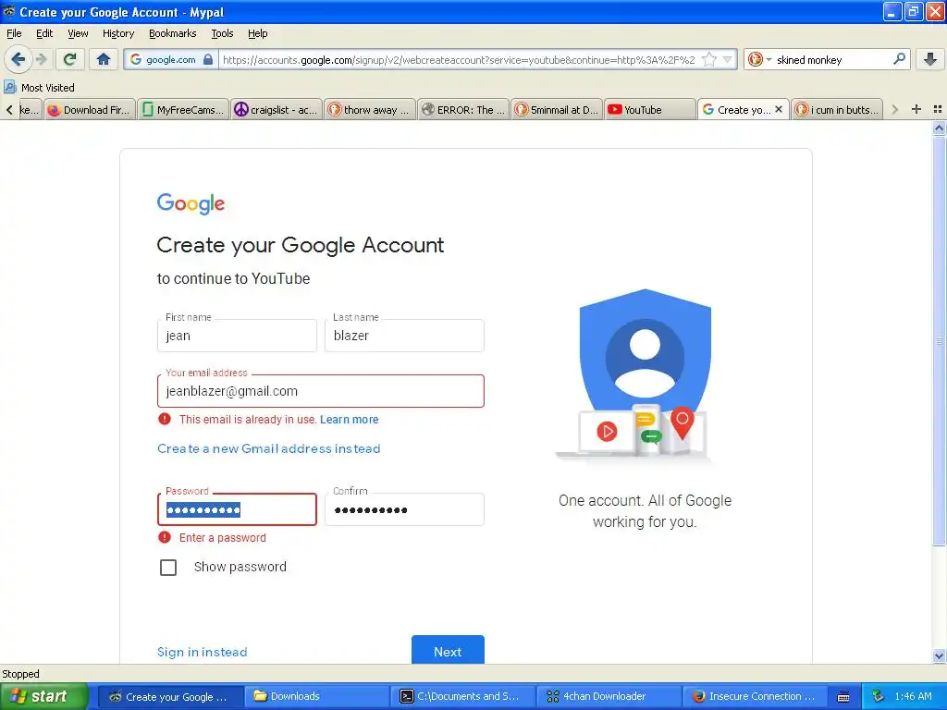Switch to Downloads taskbar window
The image size is (947, 710).
(x=316, y=696)
